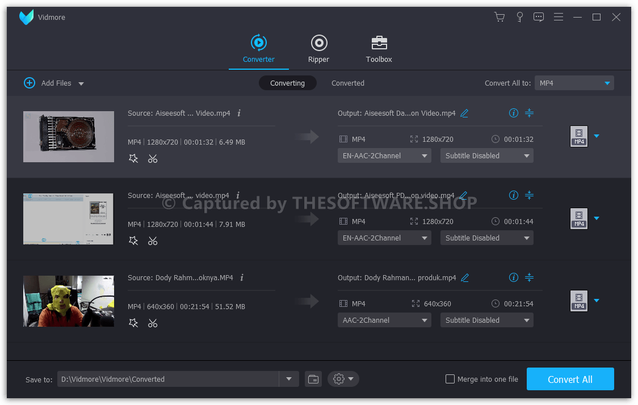Open the Convert All to format dropdown
This screenshot has width=638, height=405.
point(574,83)
